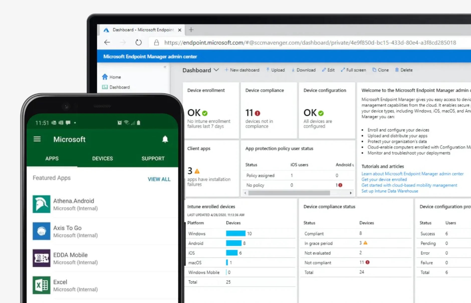Open the hamburger menu in the phone app

pos(37,139)
